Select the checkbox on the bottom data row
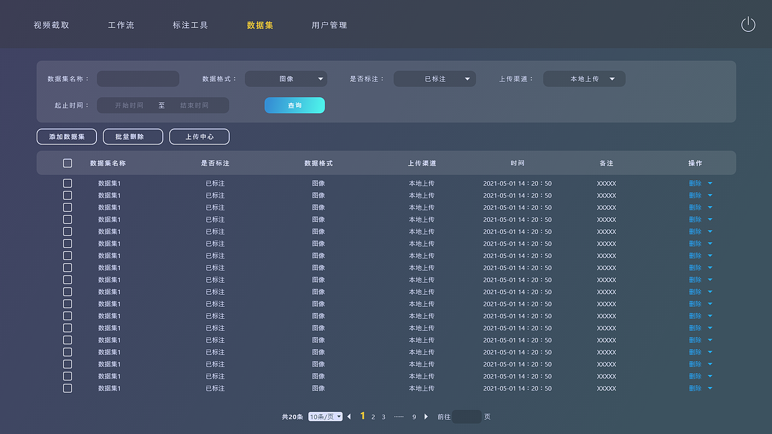 pyautogui.click(x=68, y=388)
